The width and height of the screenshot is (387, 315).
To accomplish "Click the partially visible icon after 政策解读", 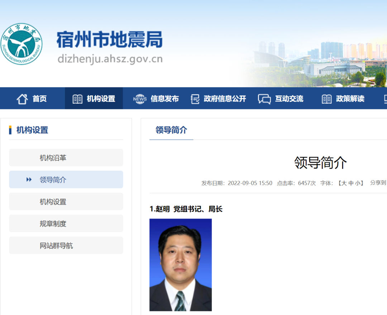I will [385, 99].
